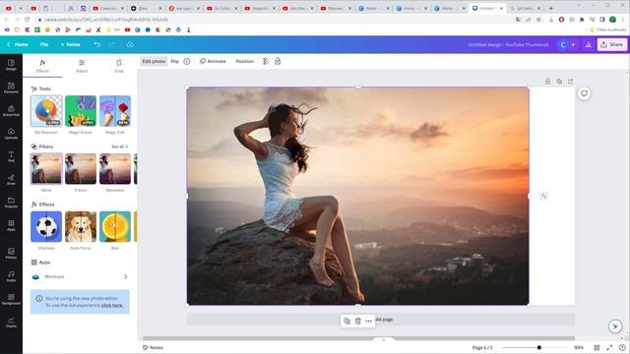Click the Redo arrow in header
The width and height of the screenshot is (630, 354).
point(112,44)
